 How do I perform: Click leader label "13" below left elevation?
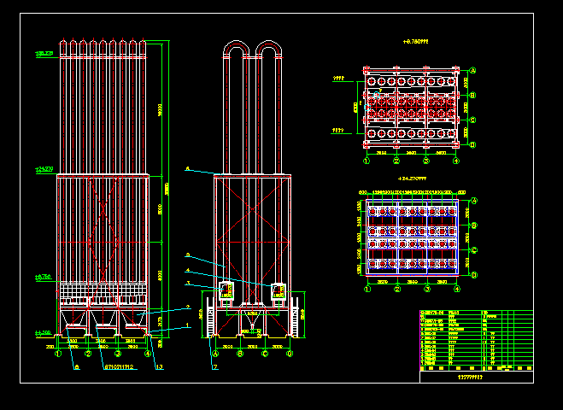pyautogui.click(x=159, y=367)
